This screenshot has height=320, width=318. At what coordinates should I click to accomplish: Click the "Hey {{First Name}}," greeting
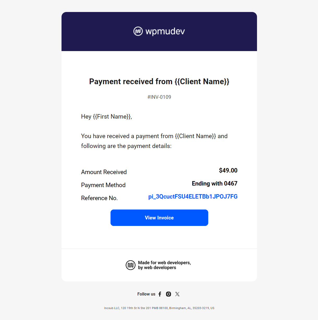106,116
